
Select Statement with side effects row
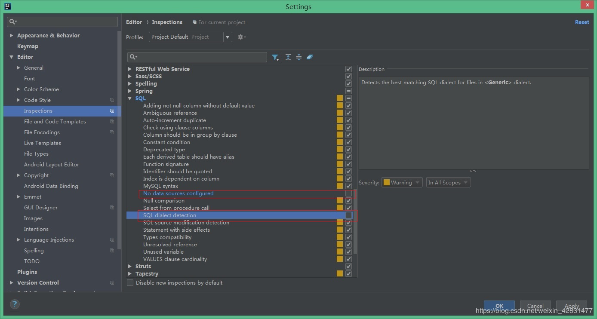point(240,230)
